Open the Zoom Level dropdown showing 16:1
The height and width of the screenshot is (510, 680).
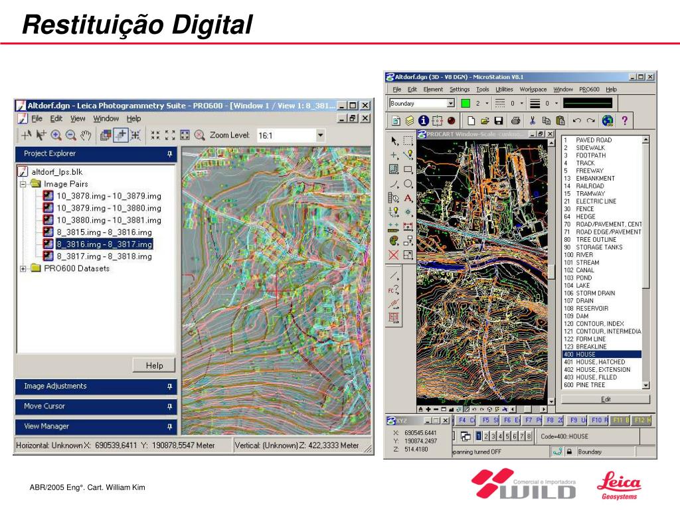[321, 135]
